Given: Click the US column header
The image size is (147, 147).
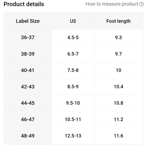Looking at the screenshot, I should point(73,21).
